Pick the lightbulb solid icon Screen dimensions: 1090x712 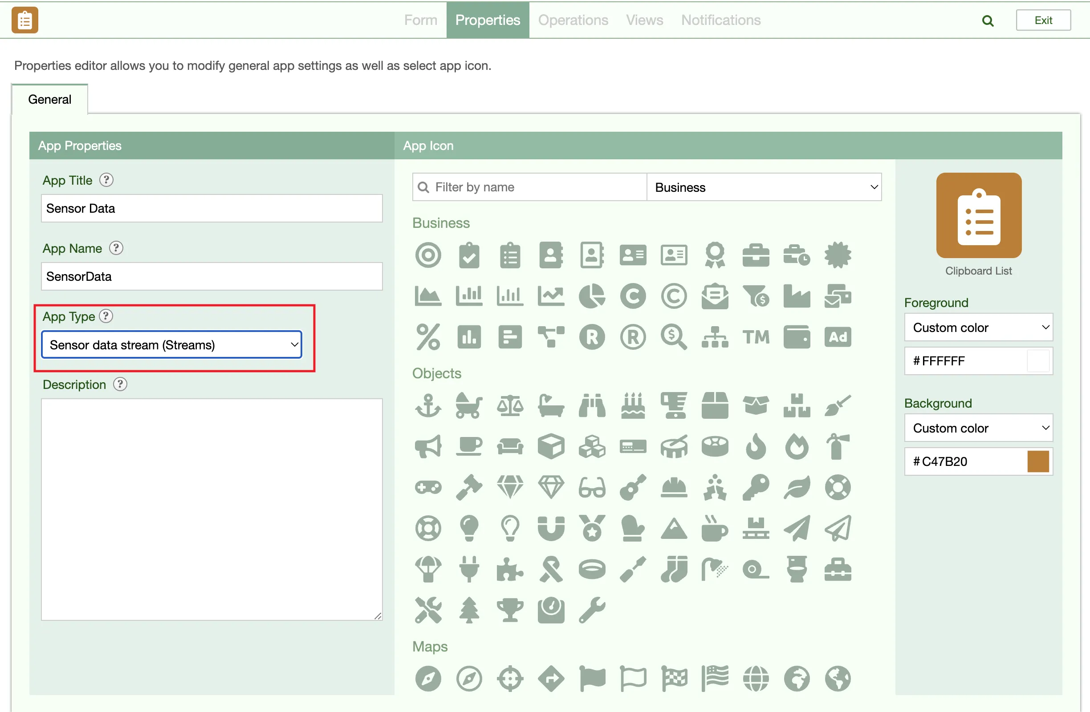click(469, 528)
